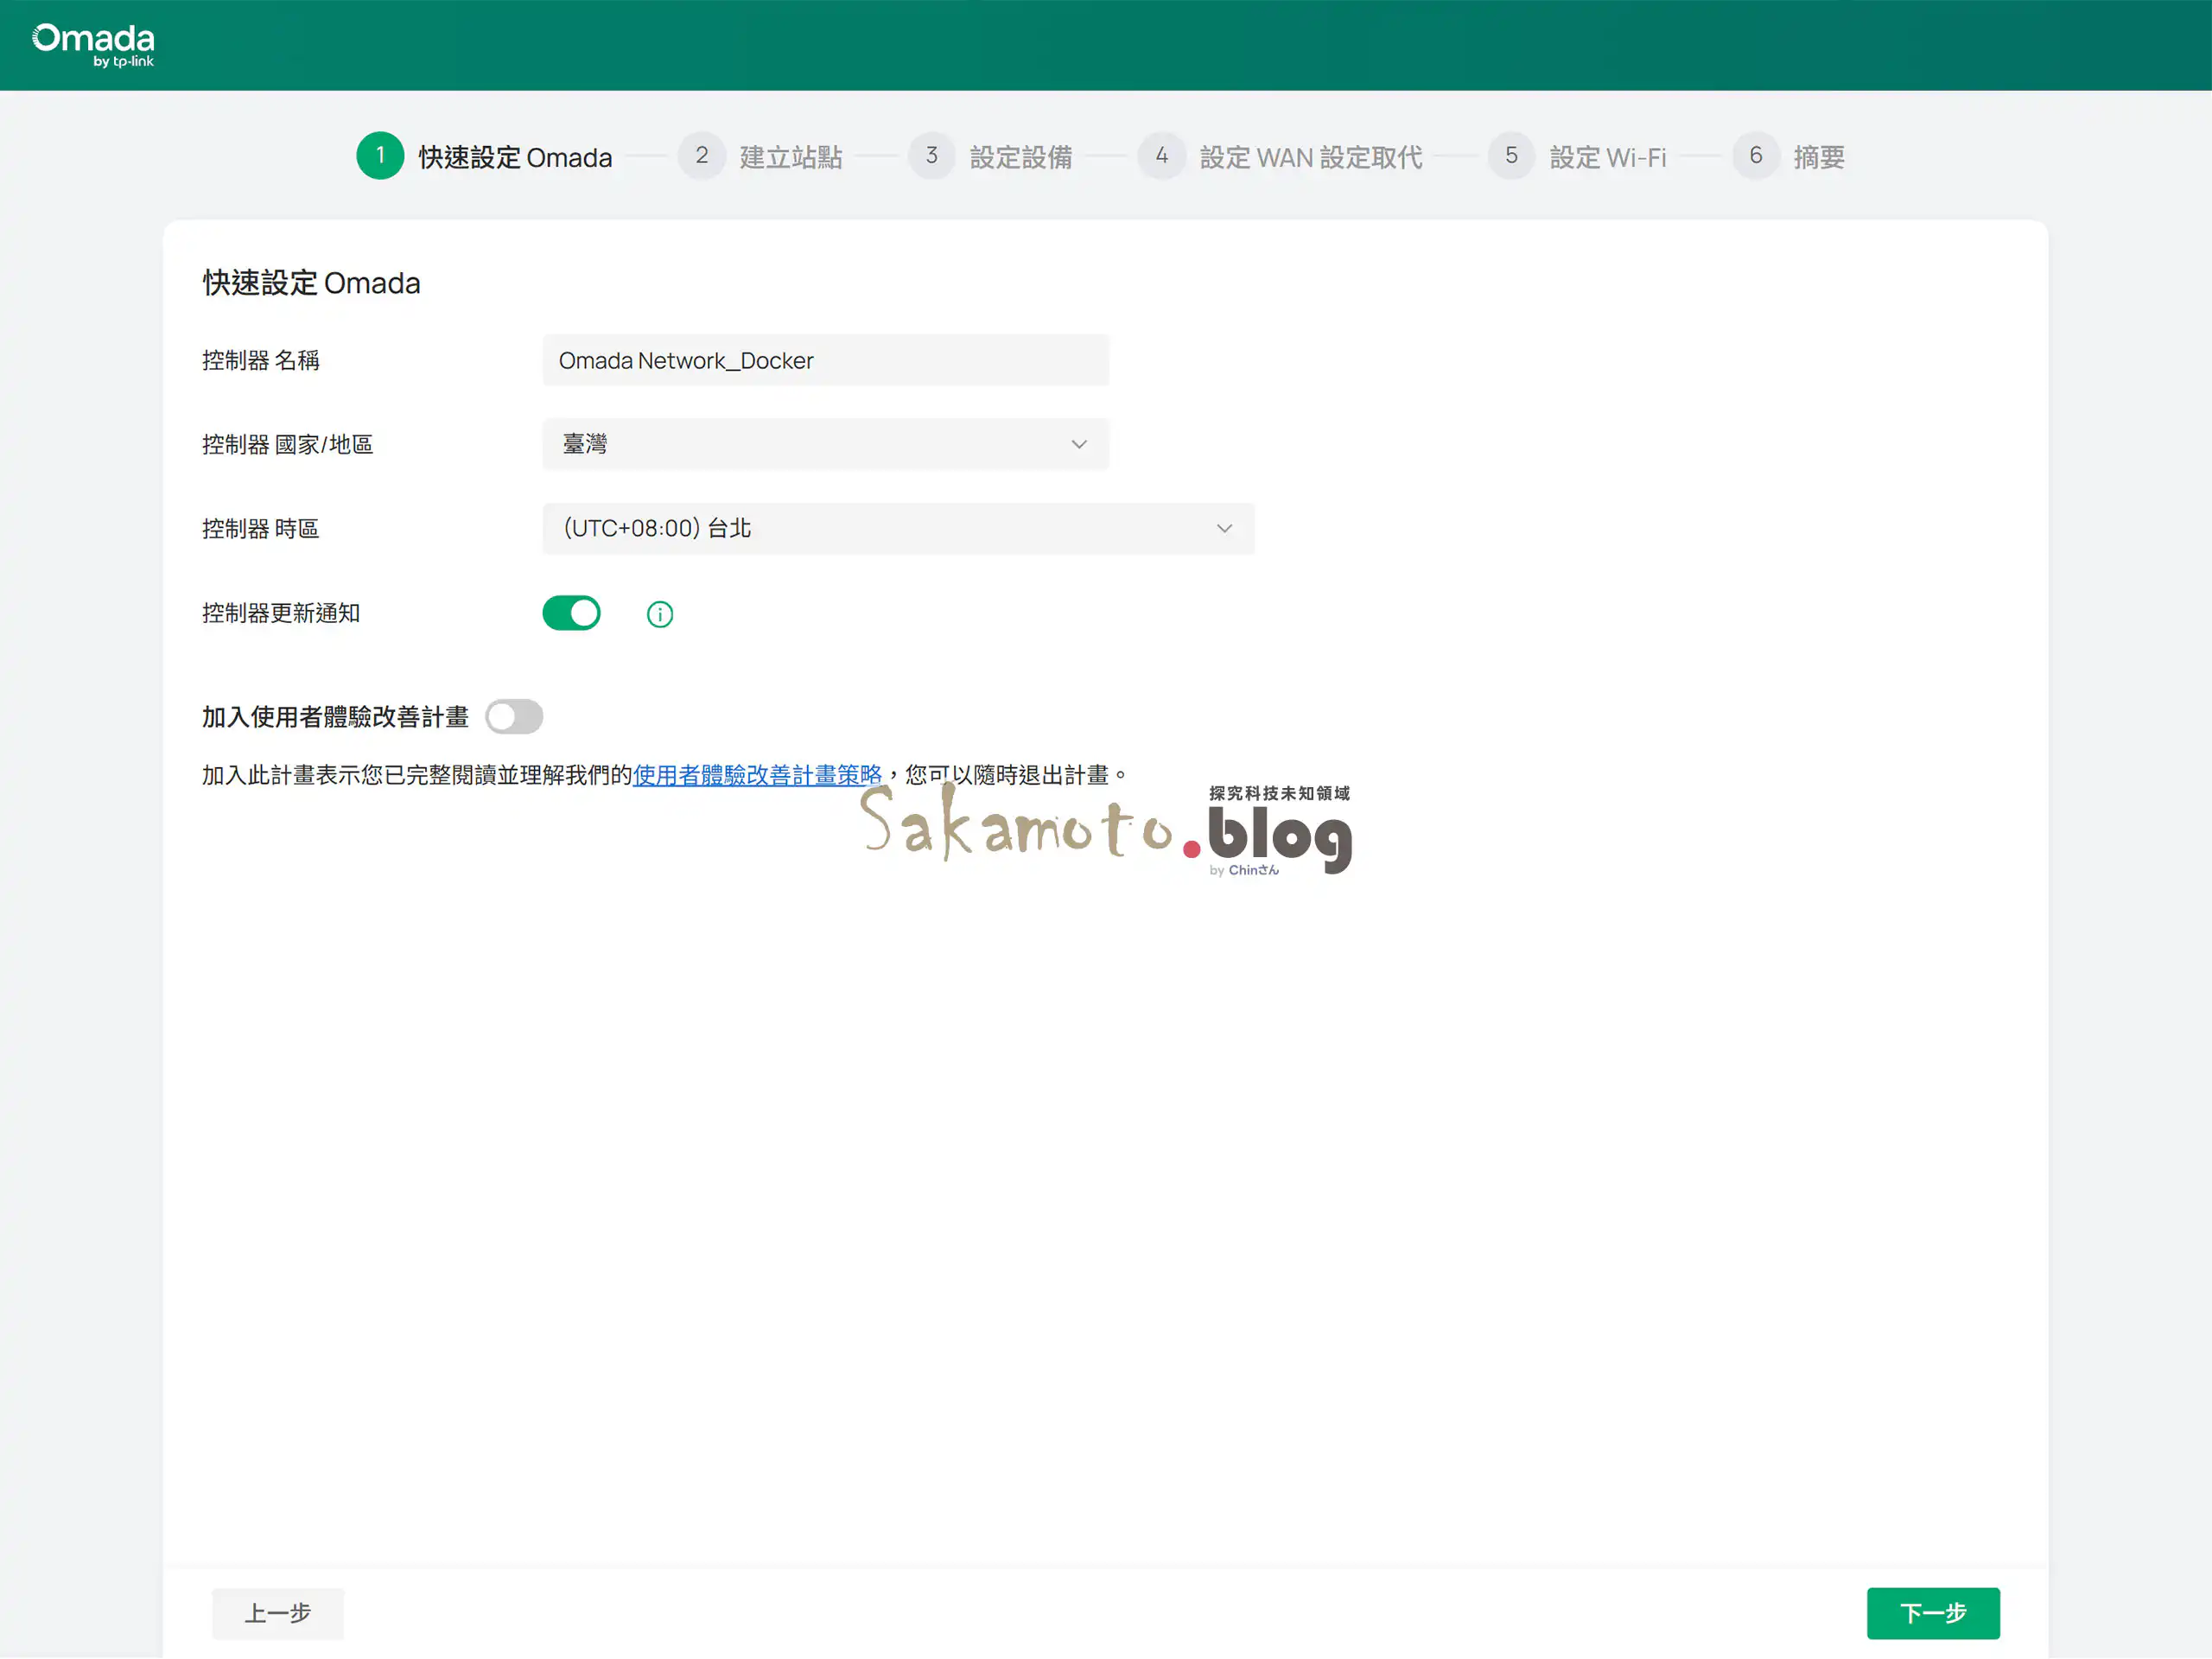Enable 加入使用者體驗改善計畫 toggle

[514, 717]
